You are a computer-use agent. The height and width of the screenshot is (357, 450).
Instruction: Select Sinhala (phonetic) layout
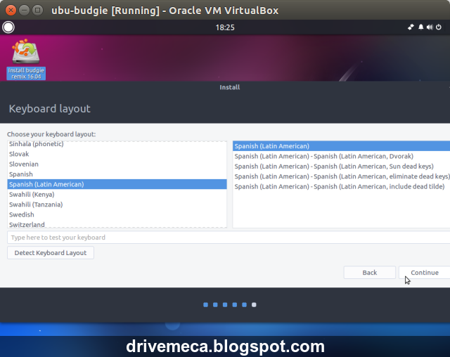117,144
